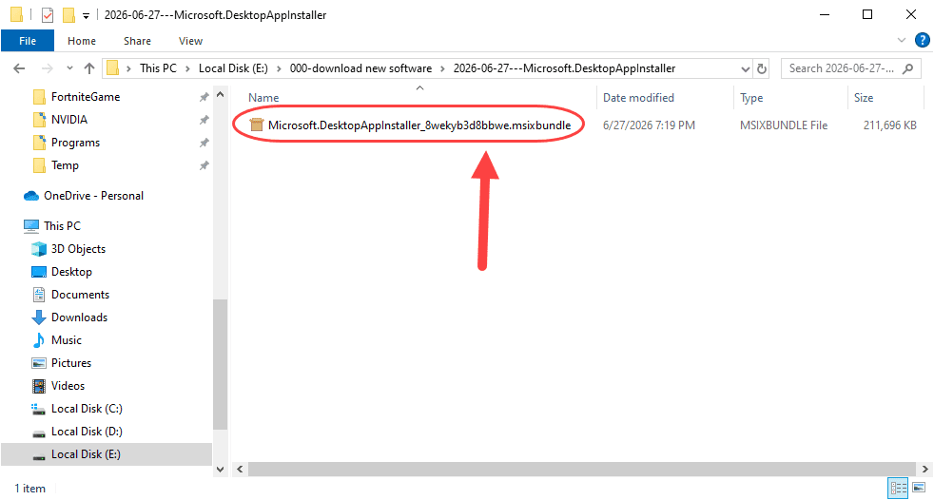
Task: Click the 211,696 KB size cell
Action: pyautogui.click(x=890, y=125)
